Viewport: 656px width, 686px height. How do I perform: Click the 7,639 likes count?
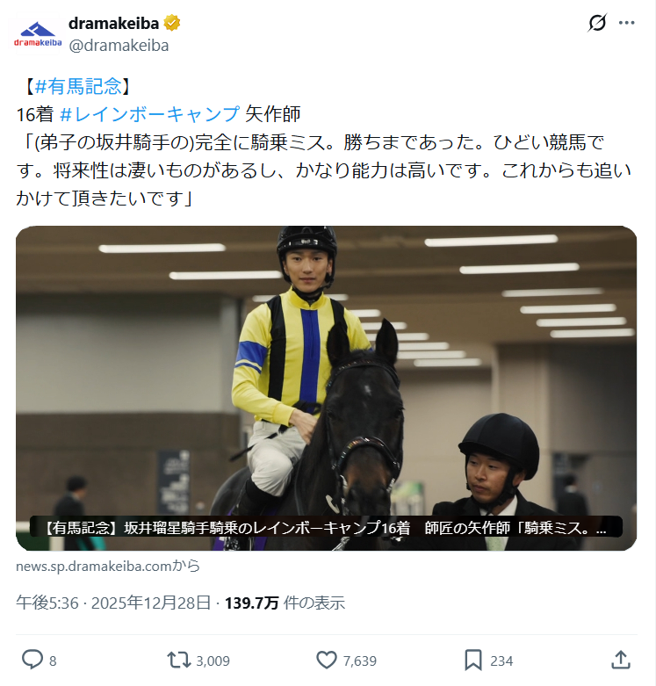coord(359,661)
